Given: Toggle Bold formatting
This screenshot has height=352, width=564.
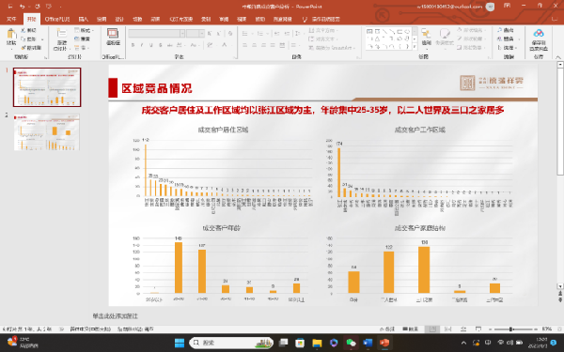Looking at the screenshot, I should (133, 45).
